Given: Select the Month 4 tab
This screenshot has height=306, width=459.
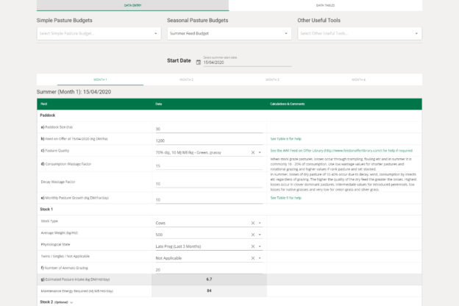Looking at the screenshot, I should click(358, 79).
